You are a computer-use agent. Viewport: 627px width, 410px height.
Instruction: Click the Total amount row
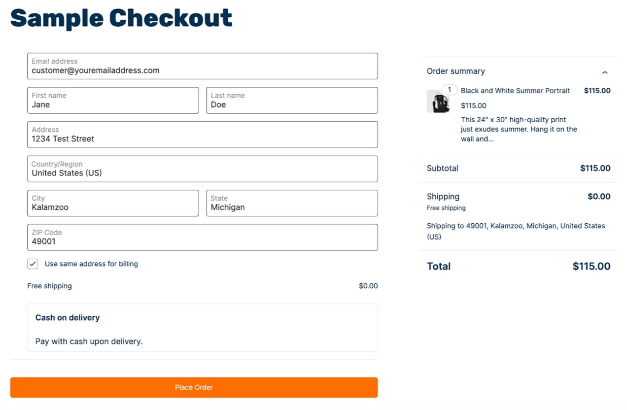click(518, 266)
